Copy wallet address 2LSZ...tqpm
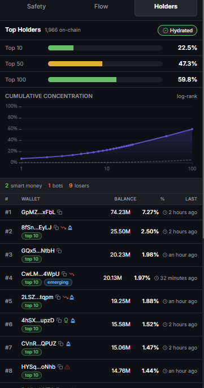204x388 pixels. pos(58,297)
